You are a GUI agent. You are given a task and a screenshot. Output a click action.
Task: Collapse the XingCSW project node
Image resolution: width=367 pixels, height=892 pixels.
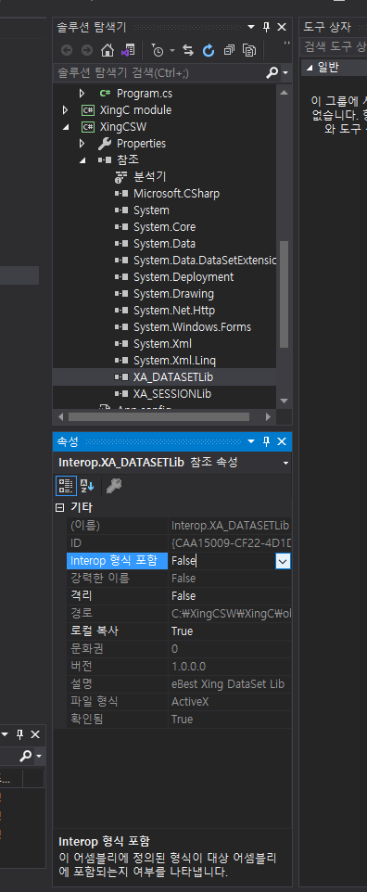pyautogui.click(x=66, y=126)
